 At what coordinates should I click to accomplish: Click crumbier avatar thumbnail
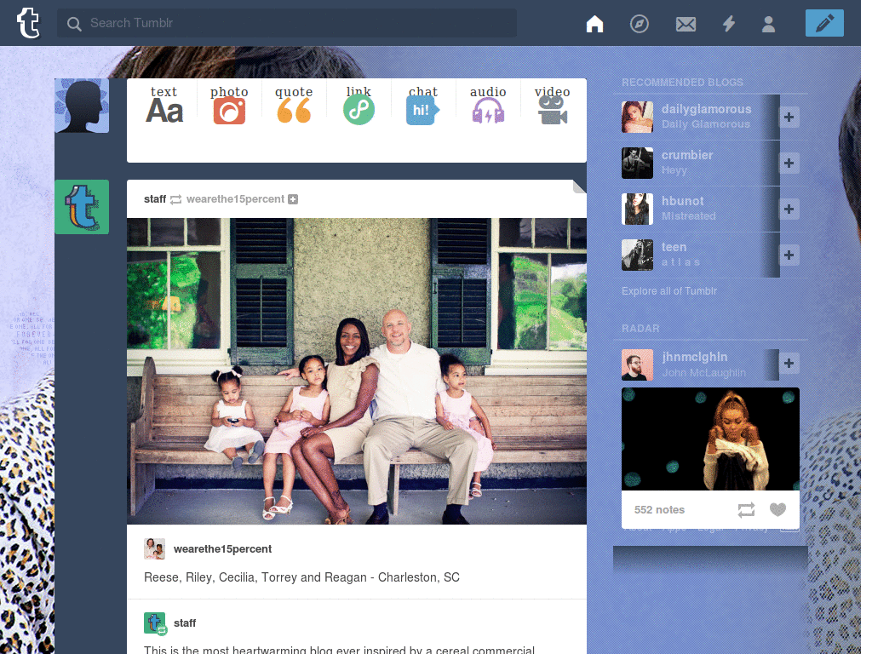point(637,163)
